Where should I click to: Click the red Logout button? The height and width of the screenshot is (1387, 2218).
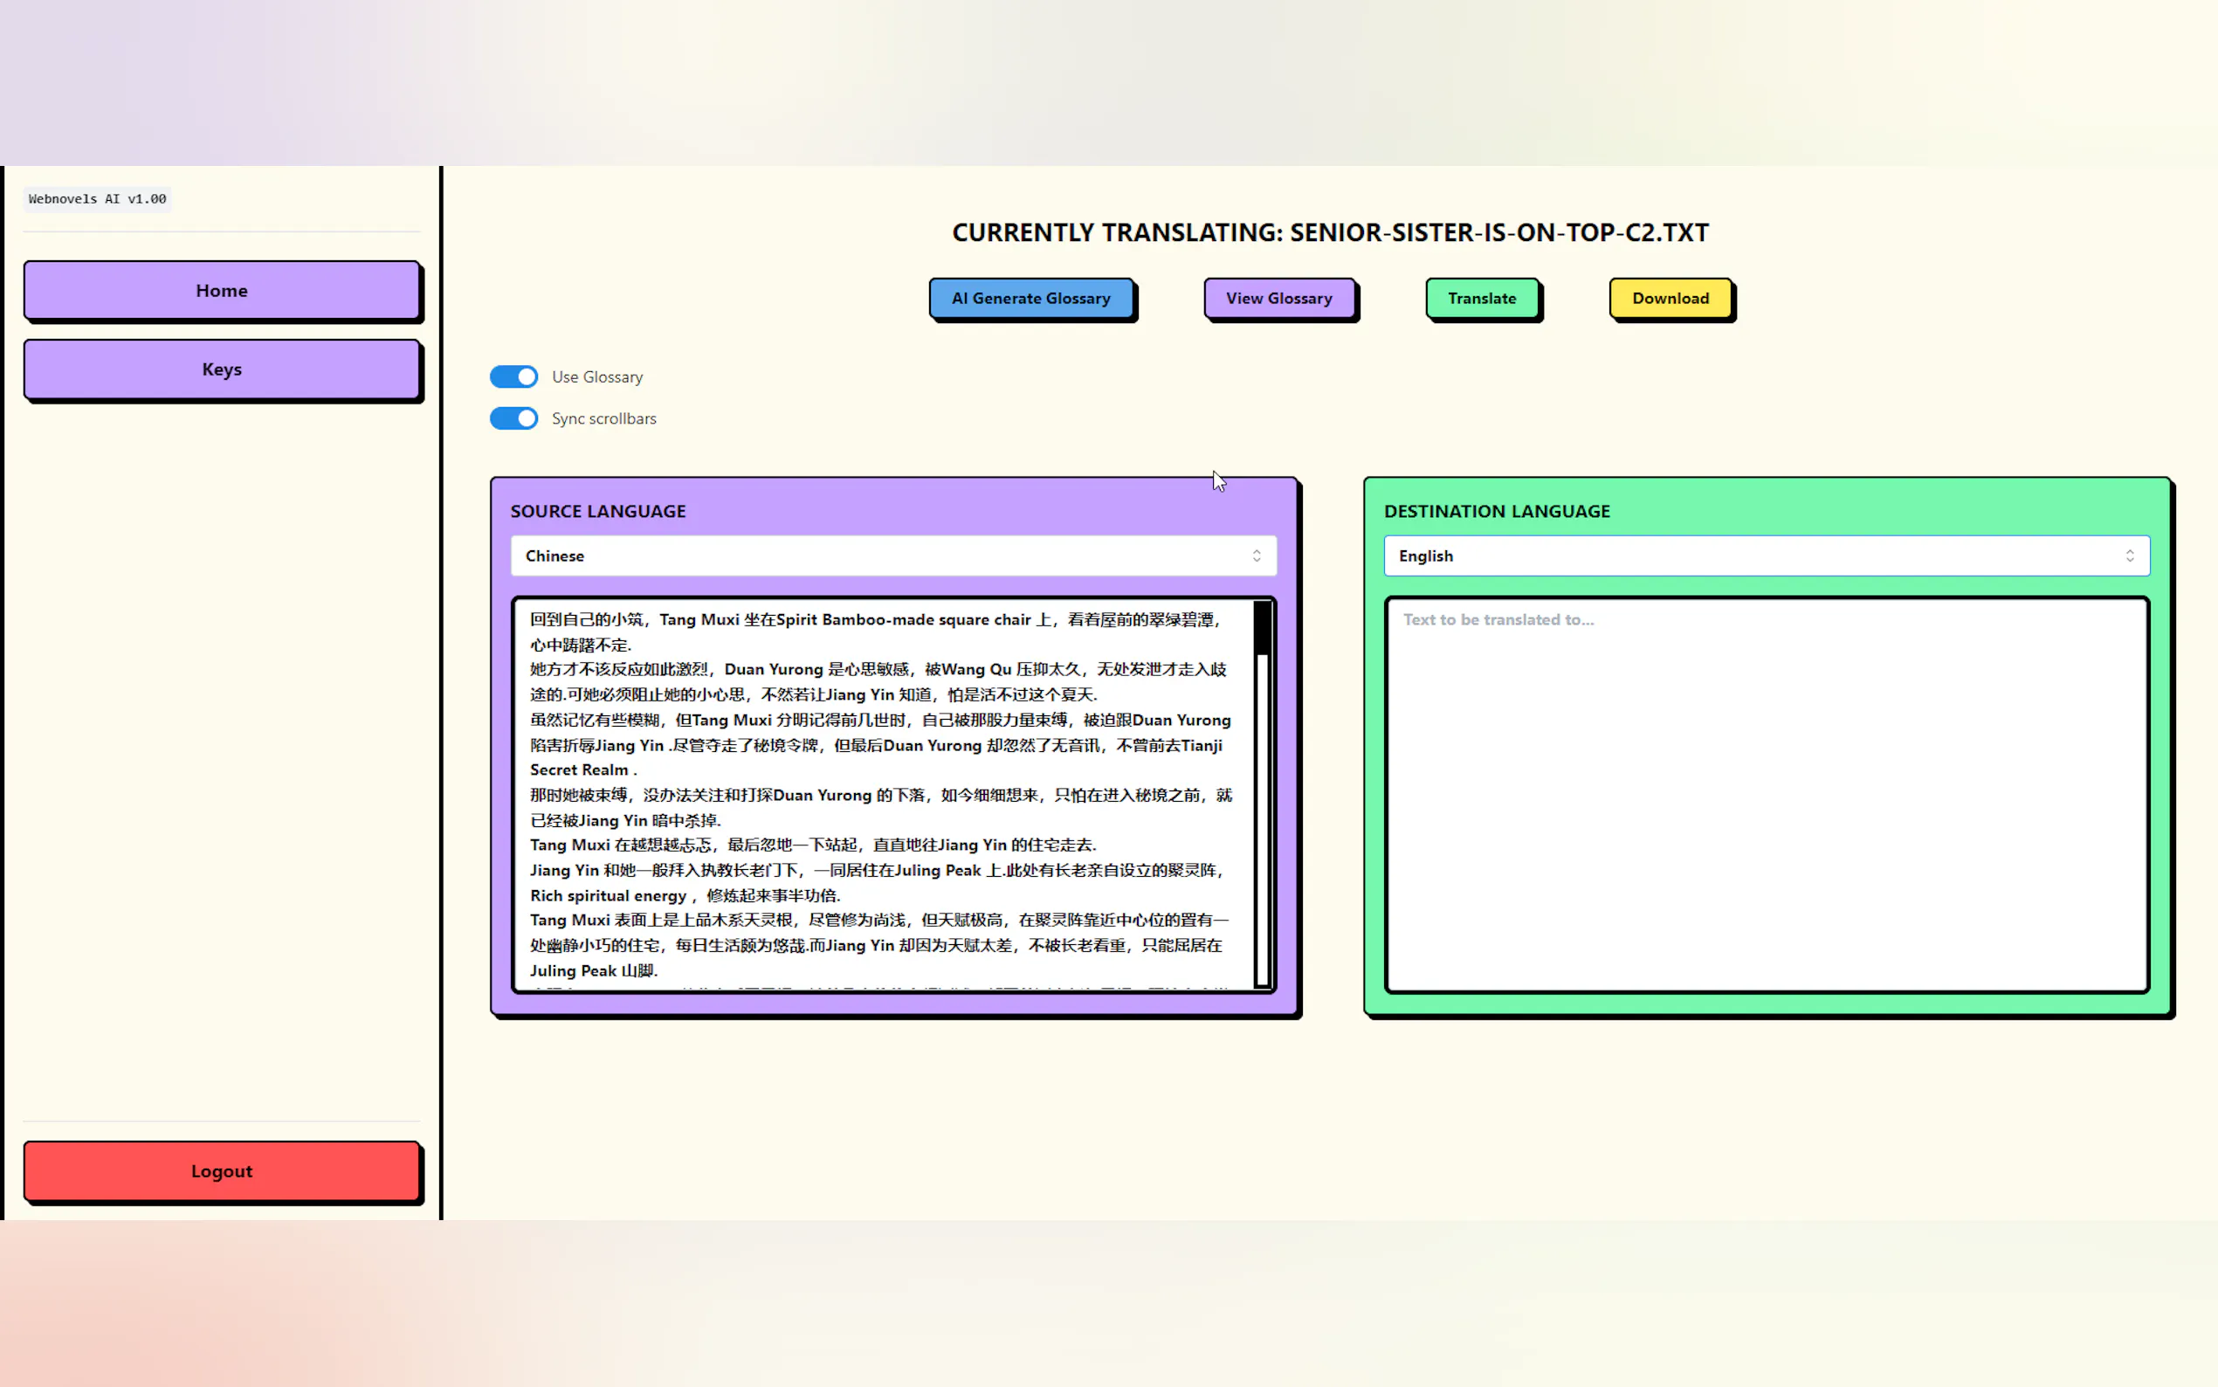[x=221, y=1170]
